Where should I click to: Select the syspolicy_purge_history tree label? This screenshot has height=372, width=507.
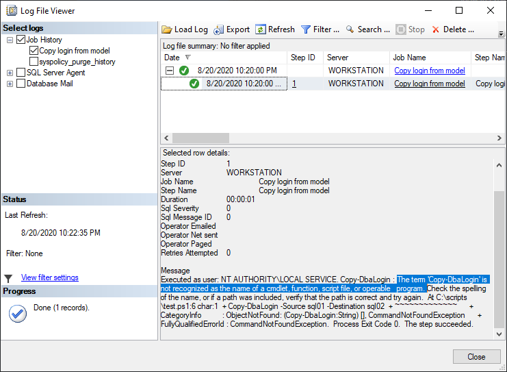(77, 62)
